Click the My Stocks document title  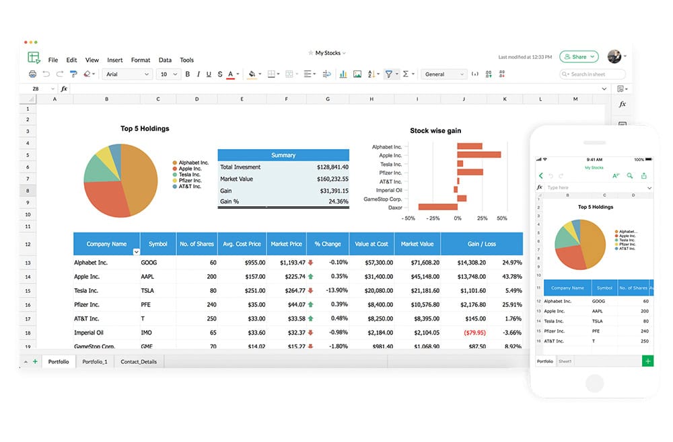[328, 53]
